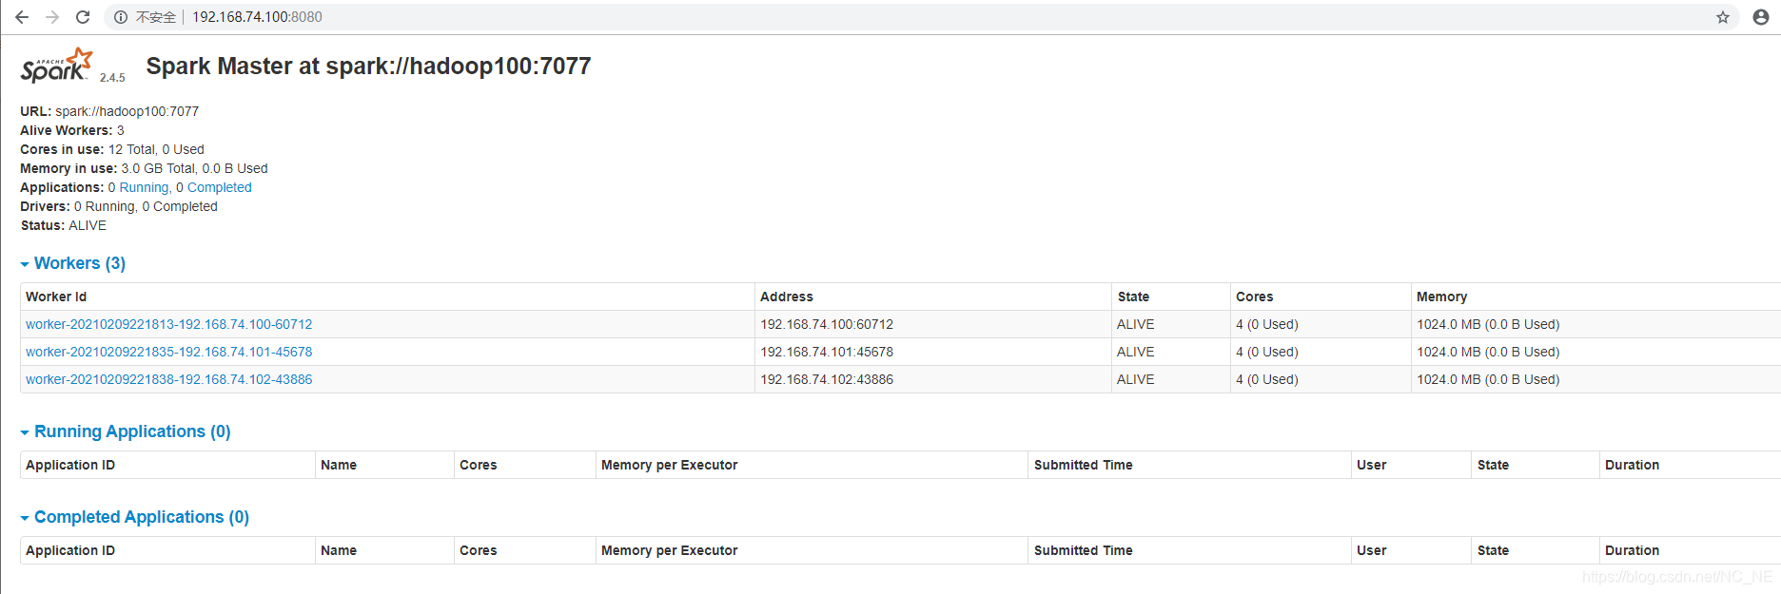Click the browser forward arrow
This screenshot has height=594, width=1781.
52,17
